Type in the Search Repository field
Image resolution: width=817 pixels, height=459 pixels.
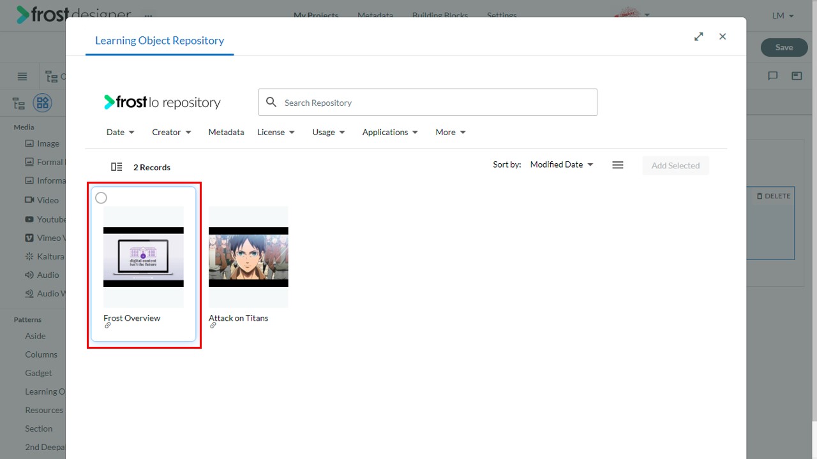[428, 102]
